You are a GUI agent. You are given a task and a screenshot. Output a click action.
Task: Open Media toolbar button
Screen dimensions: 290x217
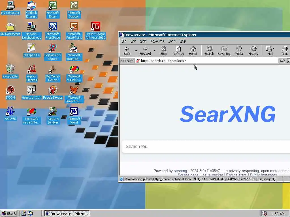pos(239,51)
